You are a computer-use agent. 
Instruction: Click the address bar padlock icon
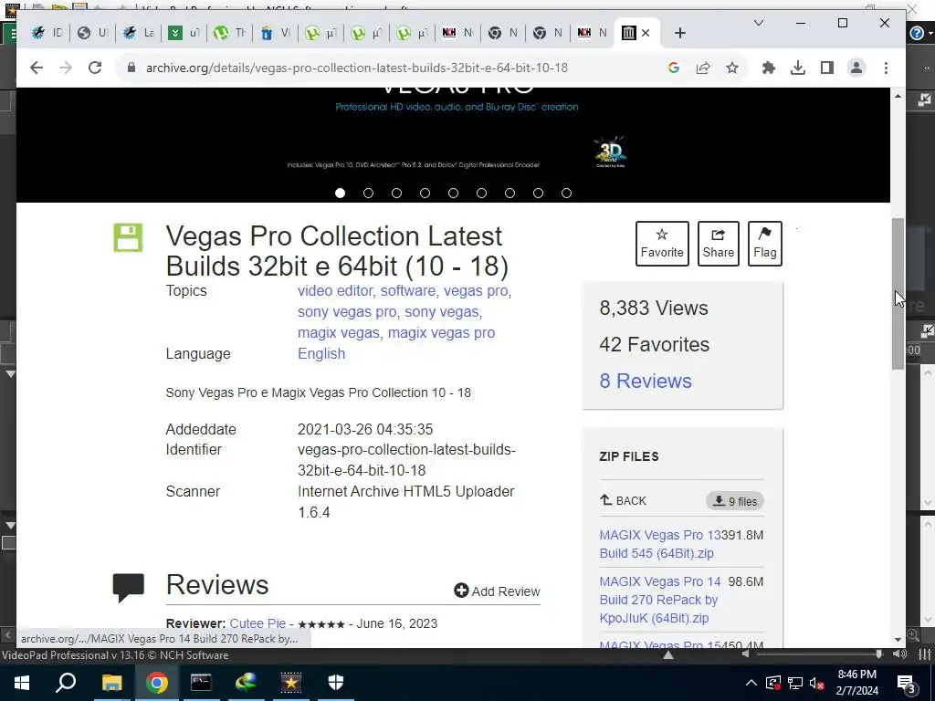pyautogui.click(x=131, y=68)
